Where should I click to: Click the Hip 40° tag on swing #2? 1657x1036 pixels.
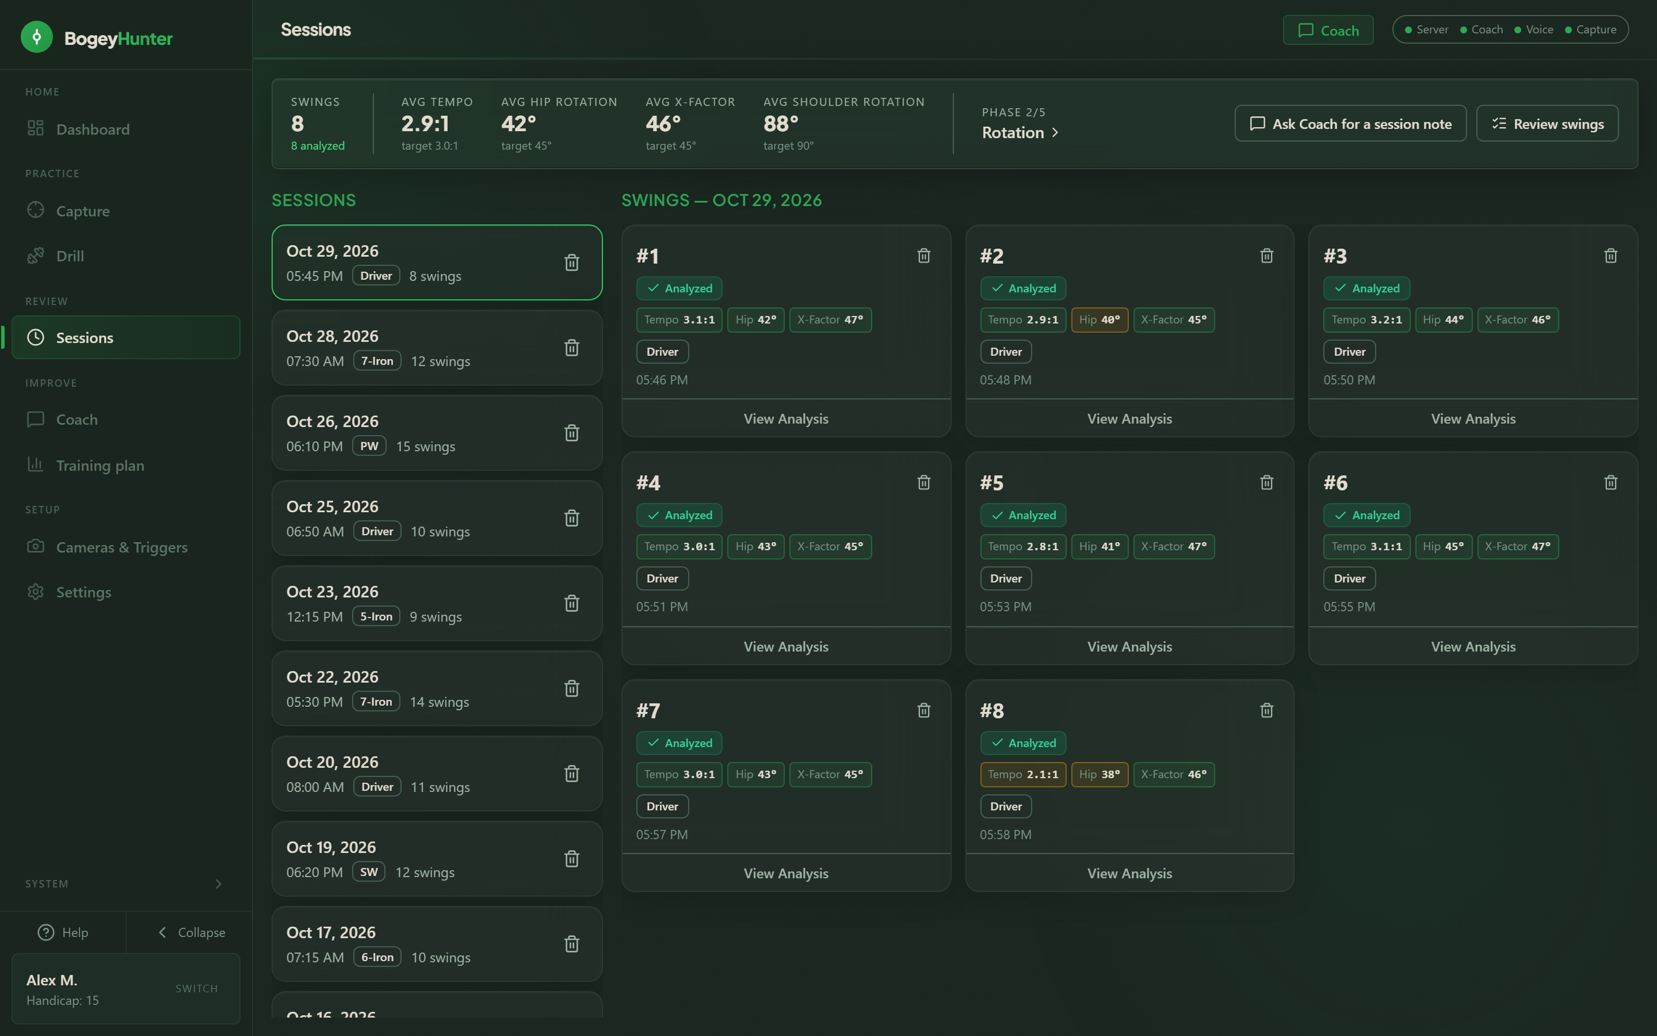[1099, 319]
